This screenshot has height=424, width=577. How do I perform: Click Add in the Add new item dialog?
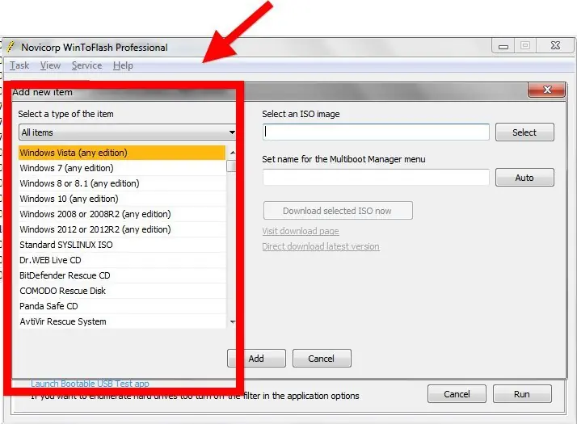[256, 359]
